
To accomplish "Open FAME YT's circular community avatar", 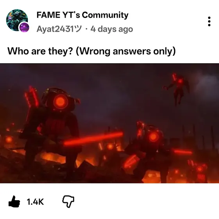I will [17, 20].
